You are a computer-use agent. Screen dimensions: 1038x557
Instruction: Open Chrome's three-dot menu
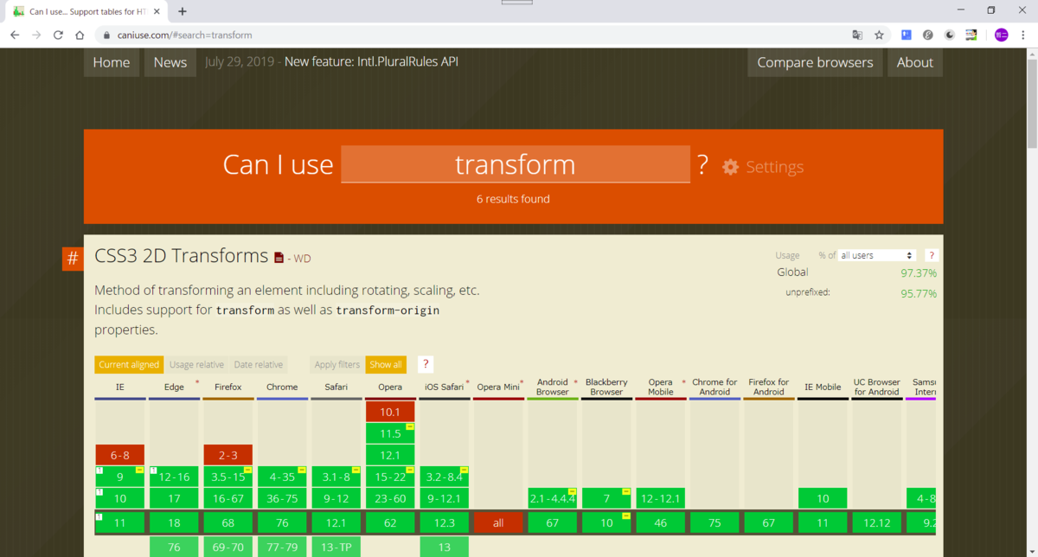1023,35
